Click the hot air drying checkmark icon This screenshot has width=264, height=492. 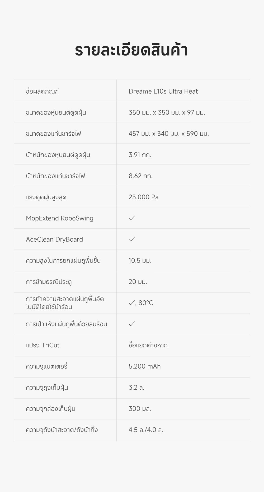click(132, 324)
